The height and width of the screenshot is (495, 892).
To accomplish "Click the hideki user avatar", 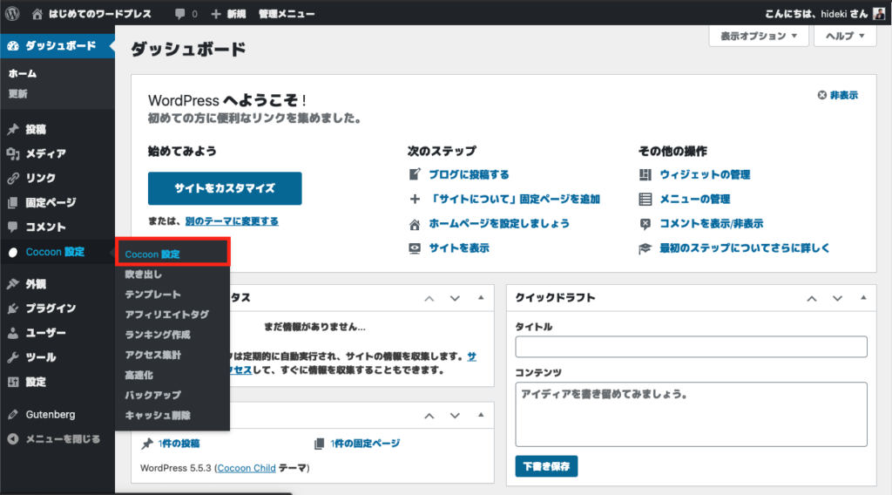I will 879,14.
